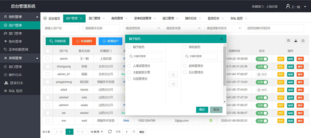This screenshot has height=138, width=311.
Task: Click the export icon above the table
Action: [x=296, y=41]
